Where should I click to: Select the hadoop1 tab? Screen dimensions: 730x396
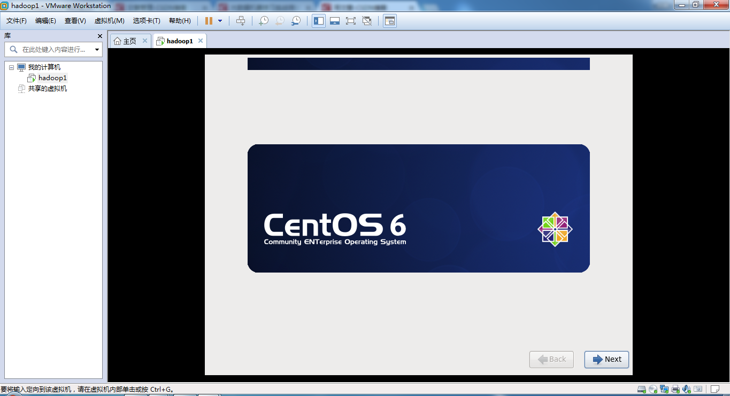click(180, 41)
